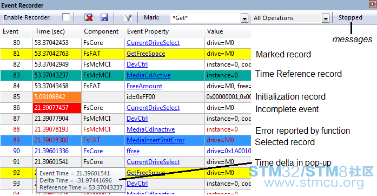The image size is (377, 196).
Task: Open GetFreeSpace link in event 81
Action: click(x=145, y=54)
